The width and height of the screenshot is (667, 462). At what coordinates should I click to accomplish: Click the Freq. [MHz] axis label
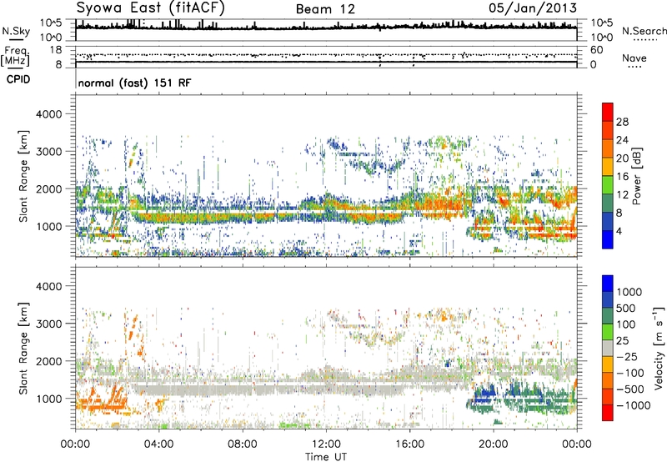(x=15, y=56)
